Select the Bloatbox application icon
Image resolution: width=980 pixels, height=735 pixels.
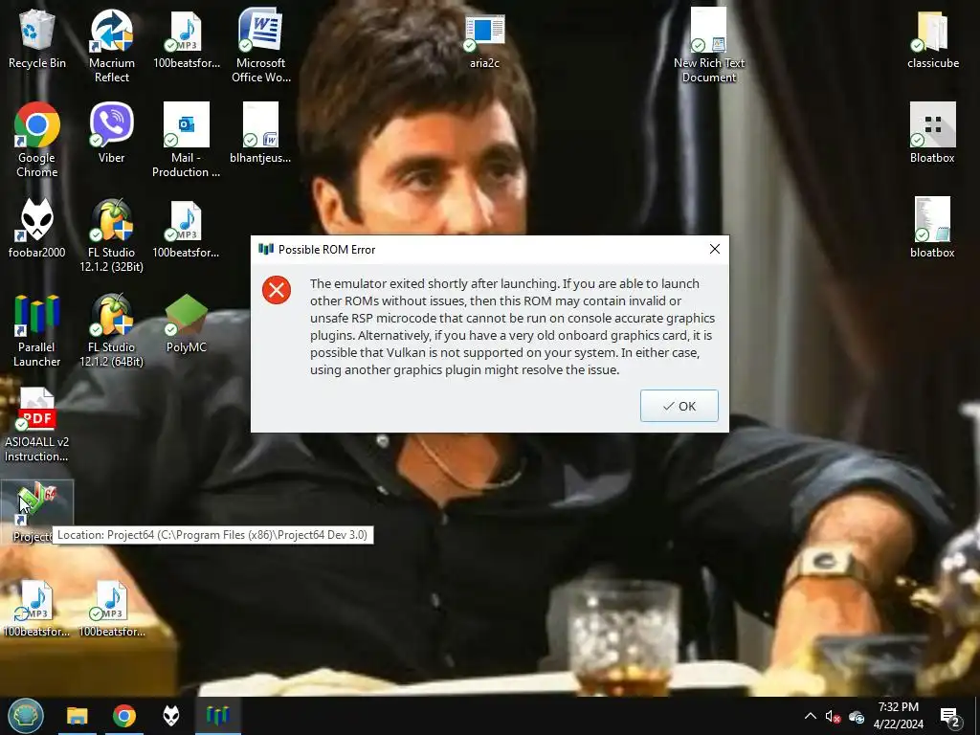point(932,133)
